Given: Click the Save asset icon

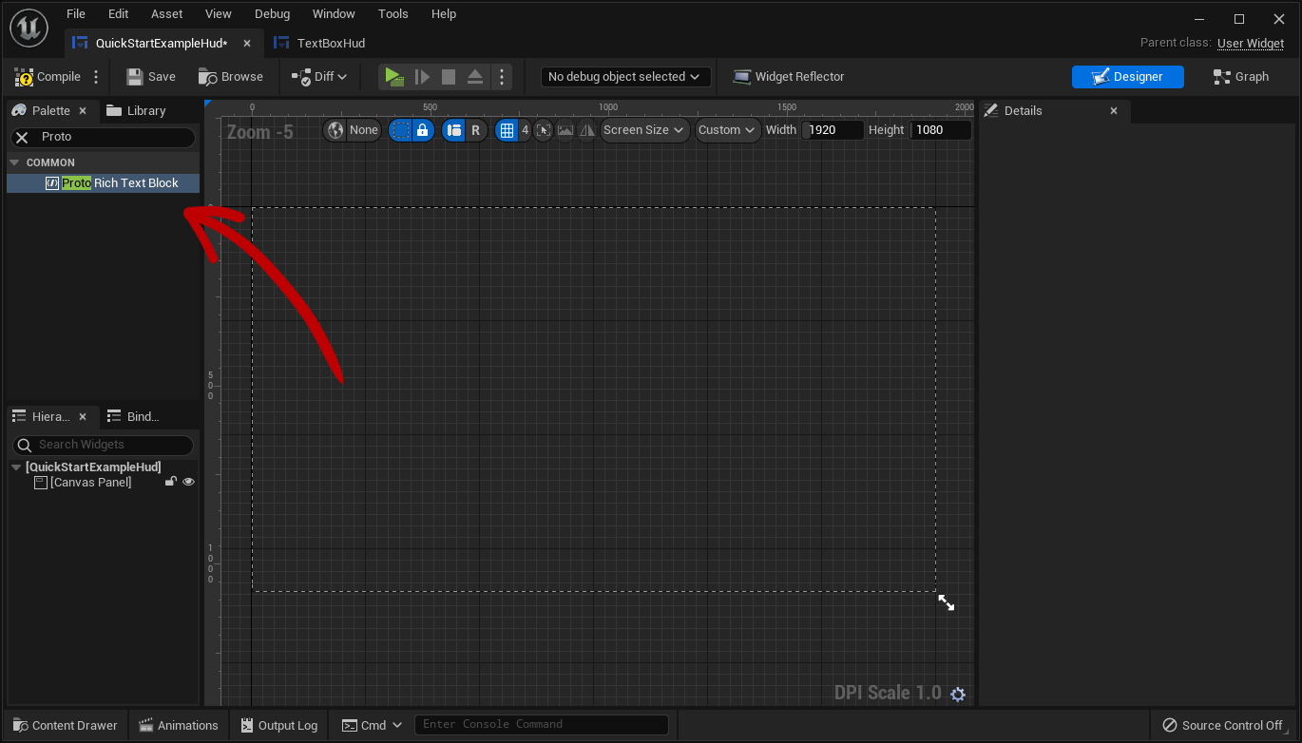Looking at the screenshot, I should [135, 77].
